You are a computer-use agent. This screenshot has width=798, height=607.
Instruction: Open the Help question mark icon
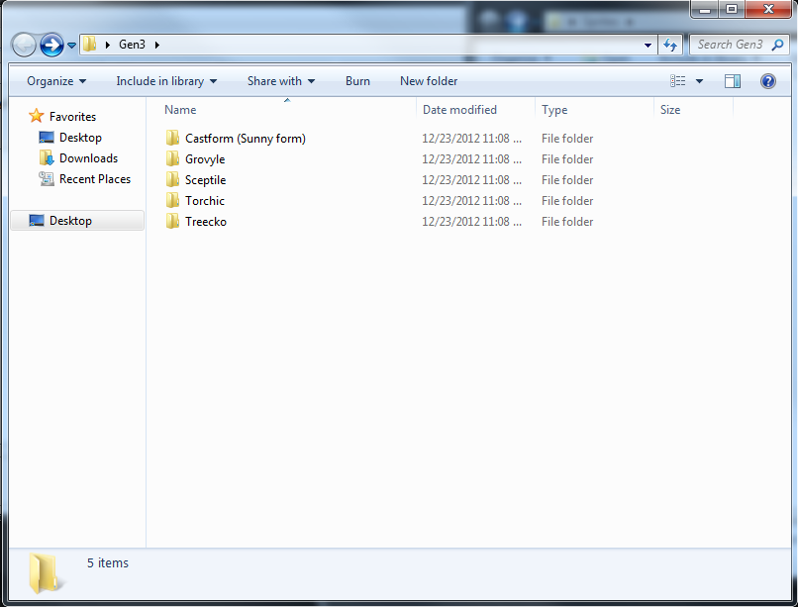767,81
